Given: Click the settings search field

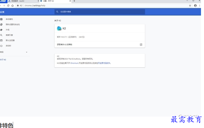Looking at the screenshot, I should (x=100, y=12).
